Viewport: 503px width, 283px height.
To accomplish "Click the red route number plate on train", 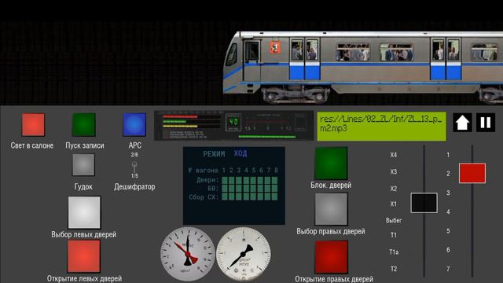I will pyautogui.click(x=274, y=47).
